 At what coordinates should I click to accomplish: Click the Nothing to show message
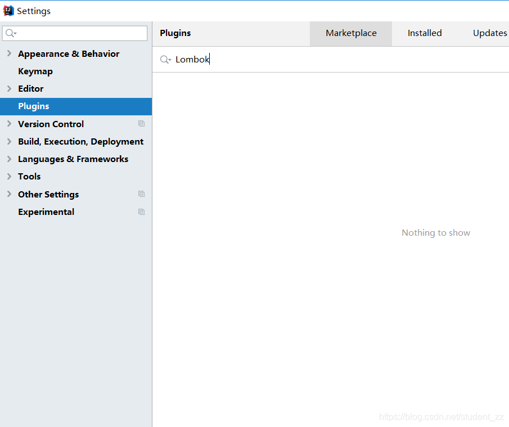[436, 233]
